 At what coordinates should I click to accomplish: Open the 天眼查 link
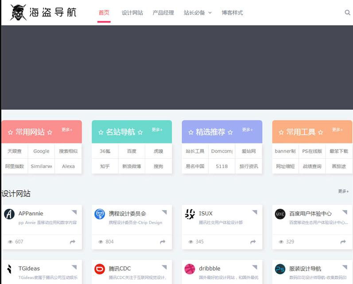pos(15,151)
